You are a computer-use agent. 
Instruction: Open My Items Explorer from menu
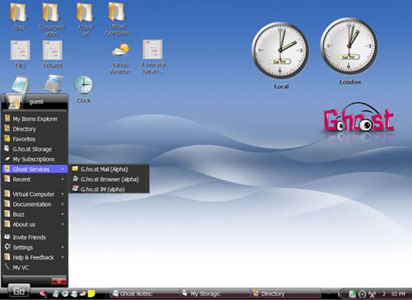(35, 119)
